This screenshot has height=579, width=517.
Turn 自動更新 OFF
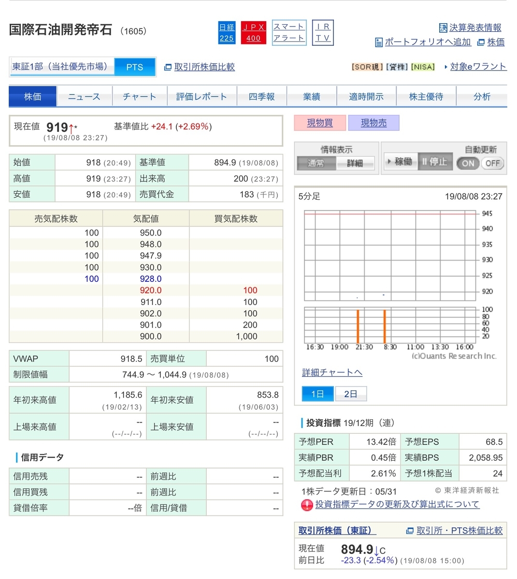(492, 163)
